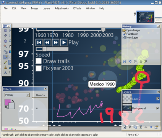Open image list dropdown arrow near thumbnails

(x=135, y=14)
